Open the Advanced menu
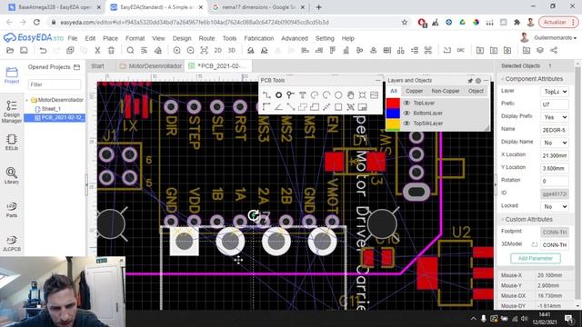This screenshot has height=327, width=582. coord(295,38)
